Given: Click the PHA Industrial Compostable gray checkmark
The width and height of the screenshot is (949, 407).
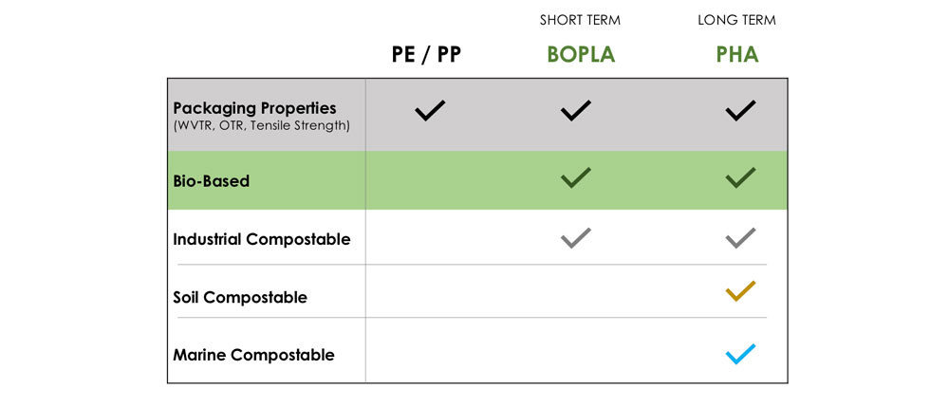Looking at the screenshot, I should pos(739,237).
